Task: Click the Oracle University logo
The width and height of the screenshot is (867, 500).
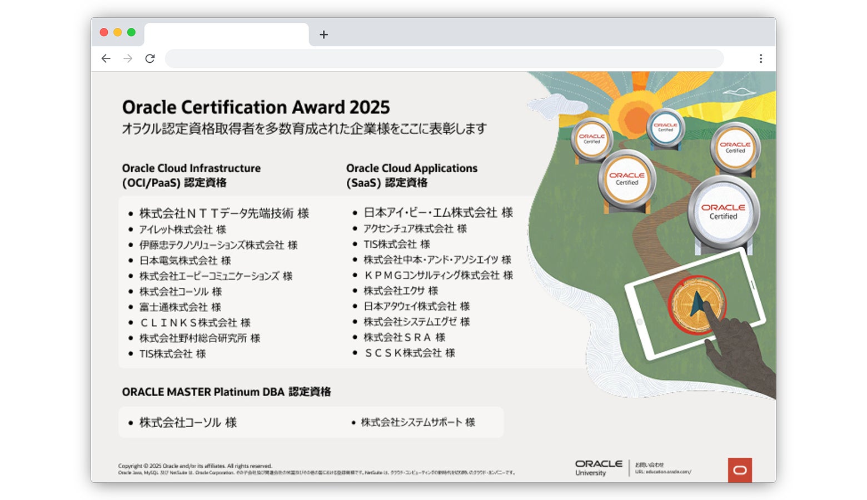Action: pyautogui.click(x=599, y=468)
